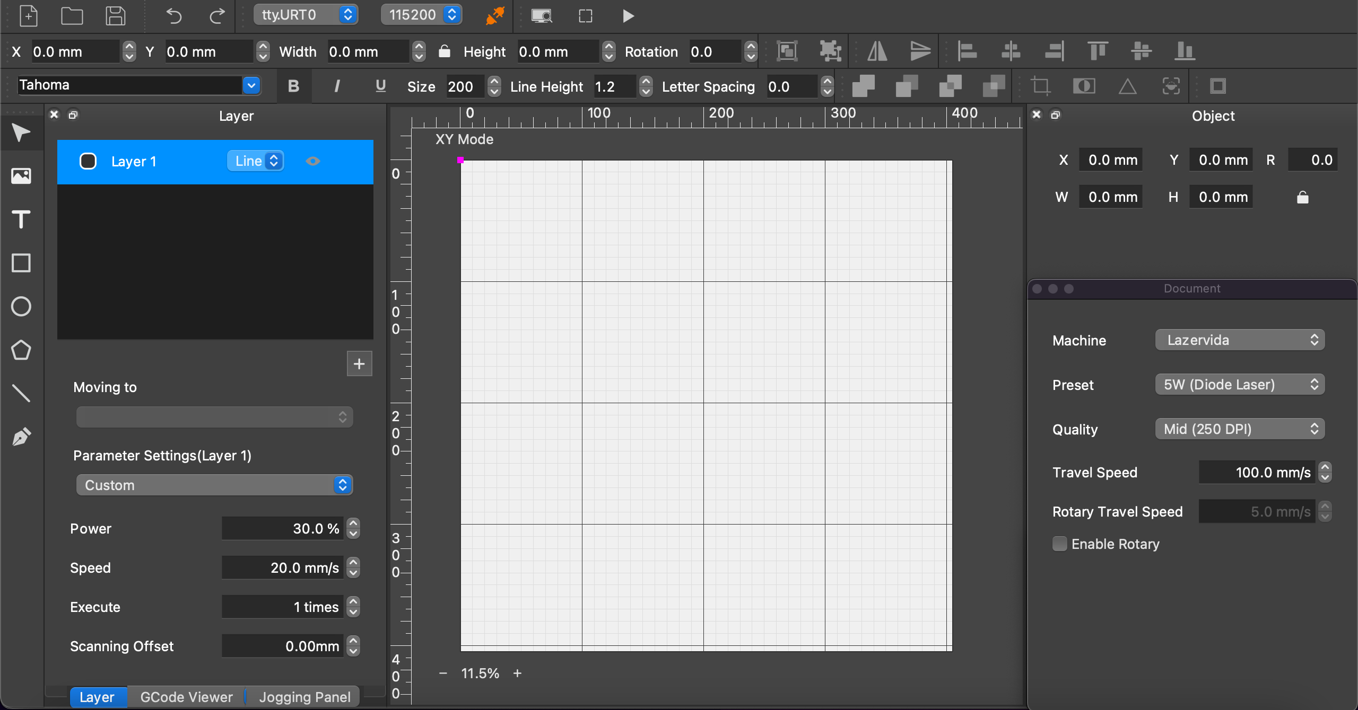Align objects to the top edge

click(1098, 51)
